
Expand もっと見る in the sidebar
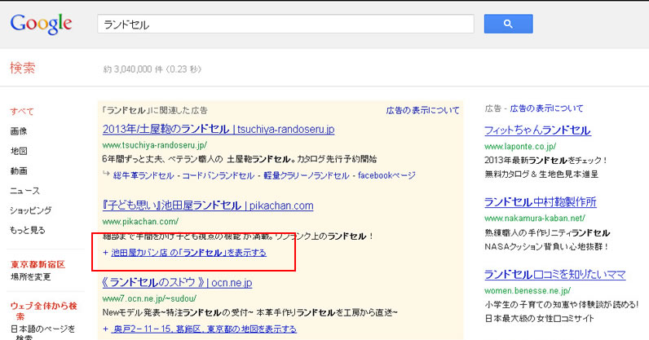point(28,230)
